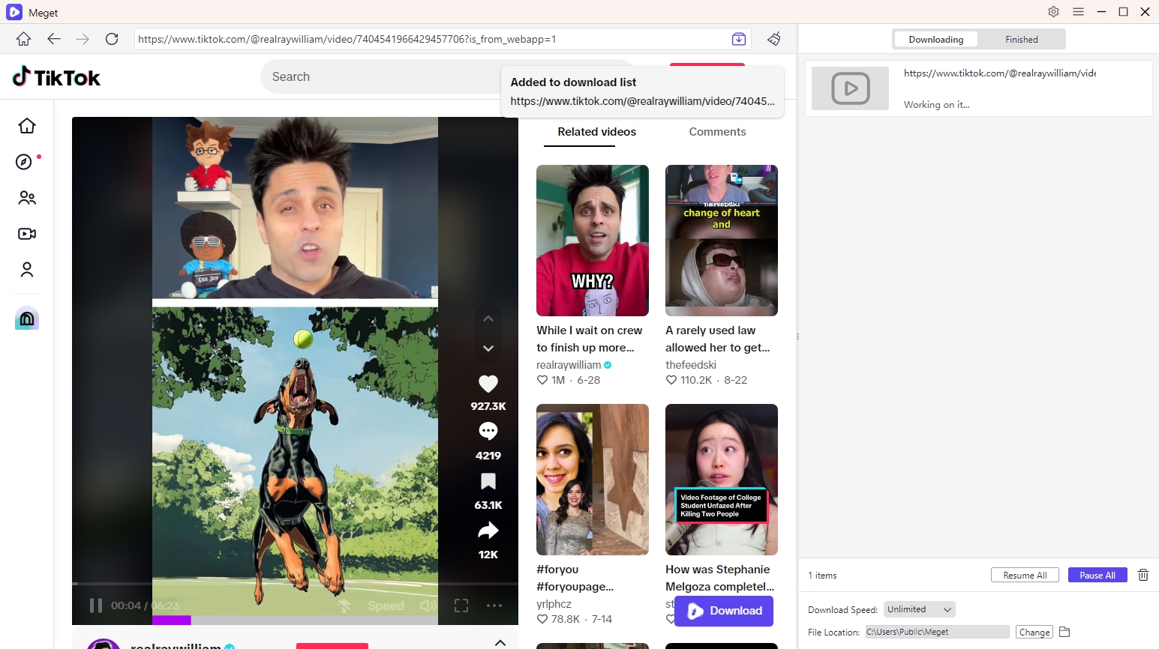The height and width of the screenshot is (649, 1159).
Task: Select downloading item thumbnail in list
Action: click(850, 88)
